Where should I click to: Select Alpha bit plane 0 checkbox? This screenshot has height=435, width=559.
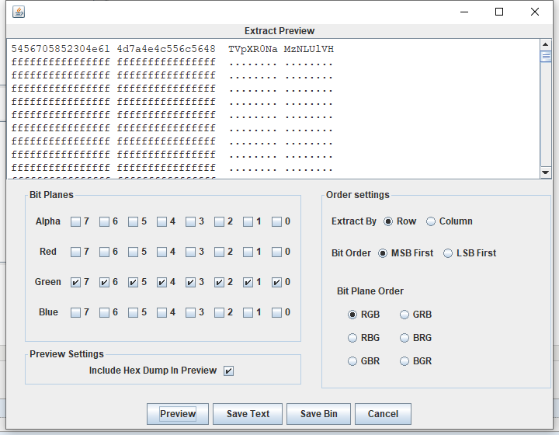(276, 222)
